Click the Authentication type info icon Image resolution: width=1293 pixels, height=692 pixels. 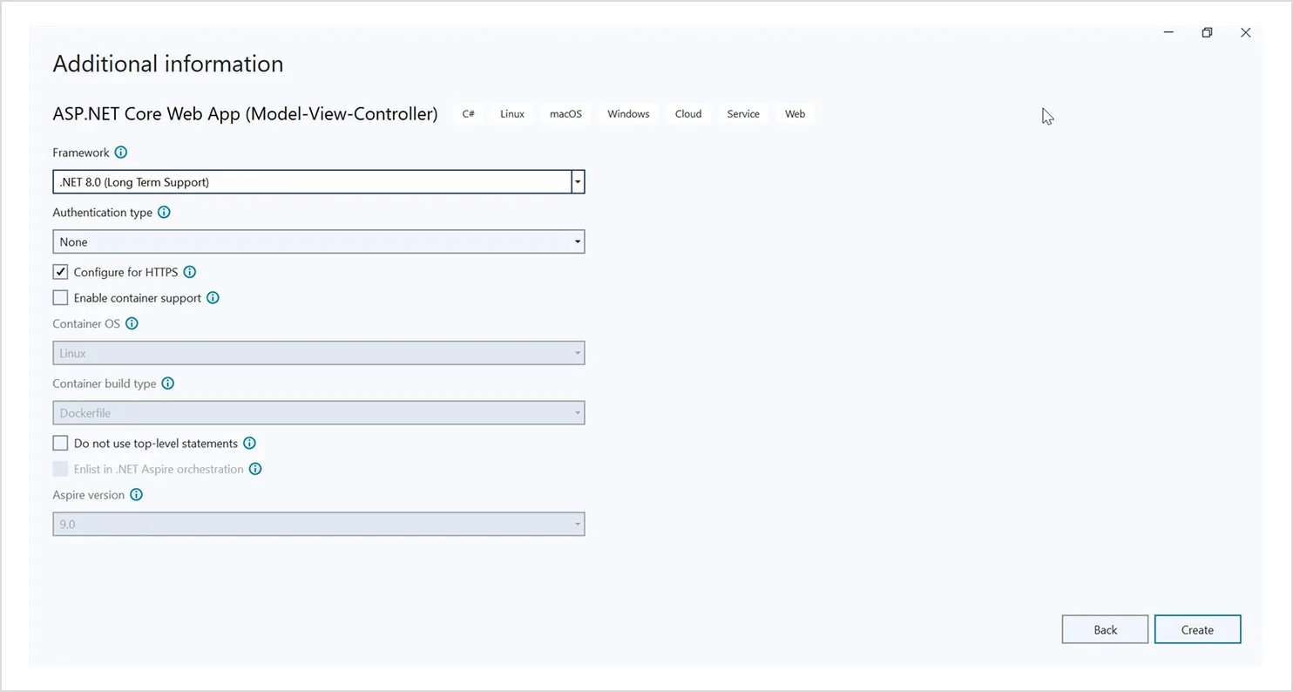click(x=164, y=212)
